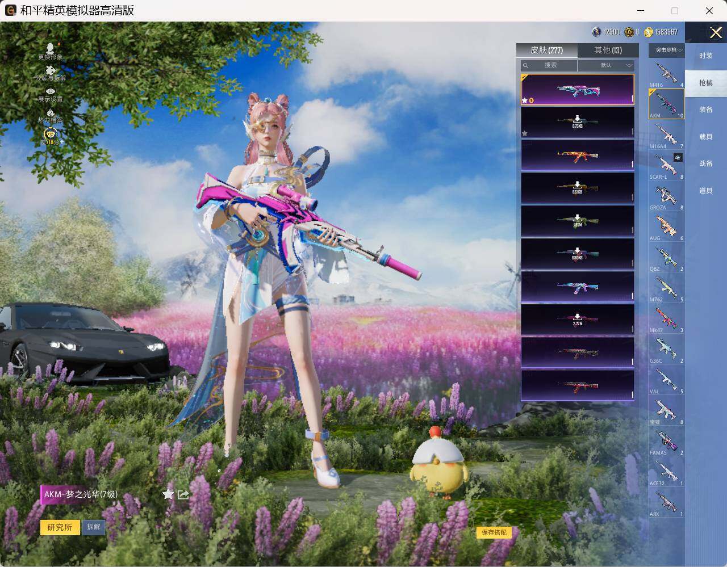Open the 枪械 category tab

(x=706, y=83)
